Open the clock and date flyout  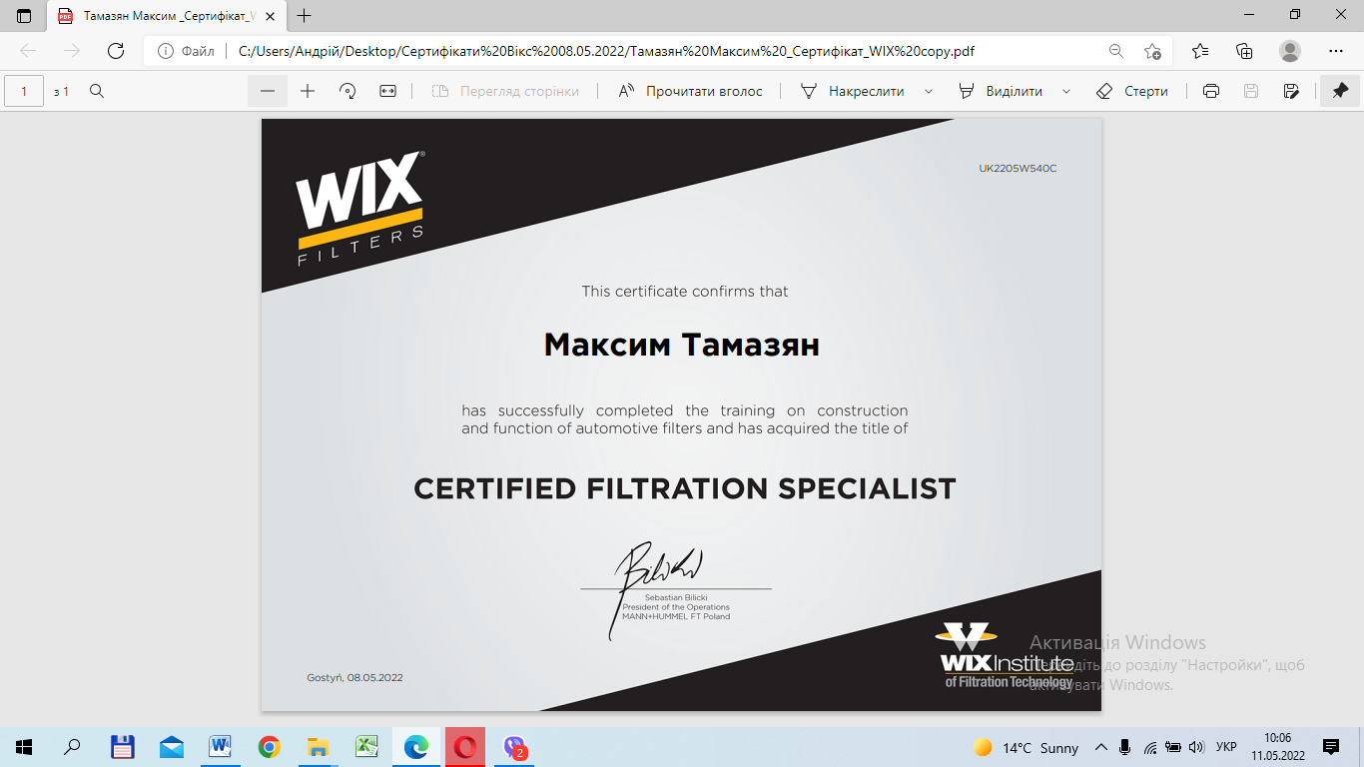pyautogui.click(x=1278, y=747)
